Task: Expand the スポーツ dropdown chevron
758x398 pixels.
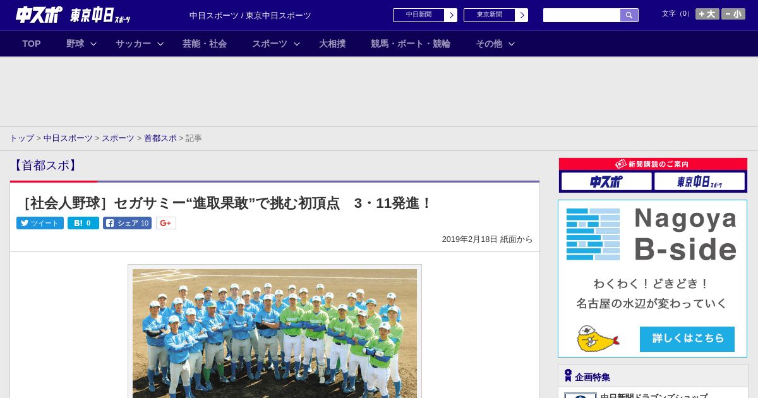Action: tap(297, 44)
